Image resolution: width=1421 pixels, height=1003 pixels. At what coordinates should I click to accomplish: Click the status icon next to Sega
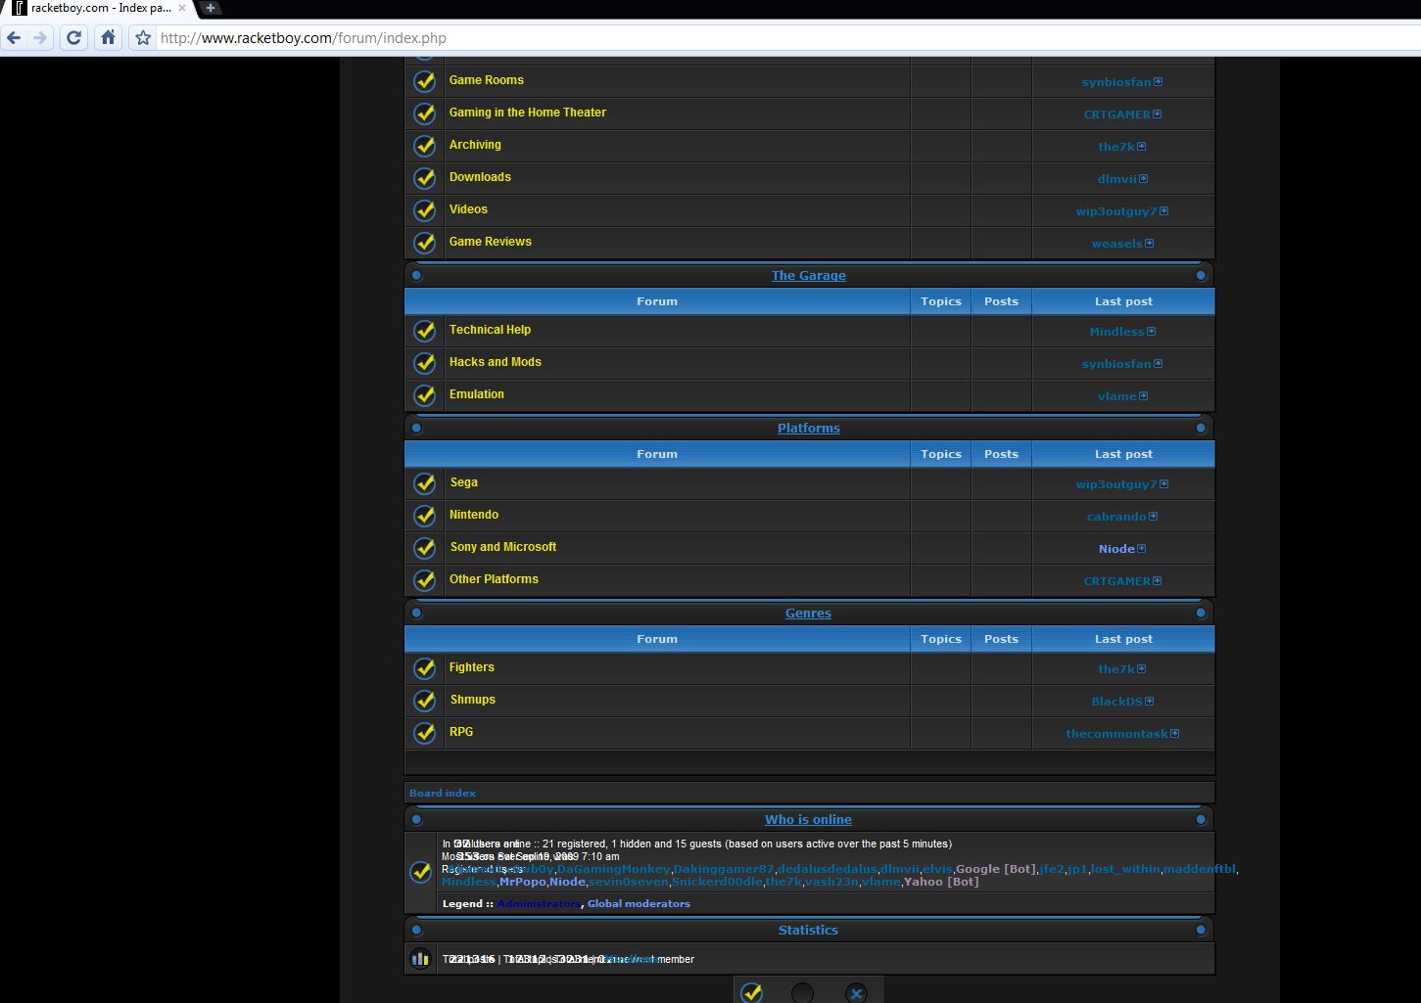coord(424,482)
